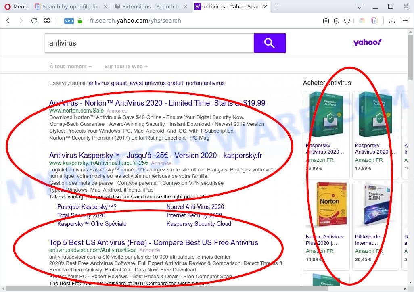Close the Extensions tab
414x292 pixels.
pyautogui.click(x=186, y=7)
